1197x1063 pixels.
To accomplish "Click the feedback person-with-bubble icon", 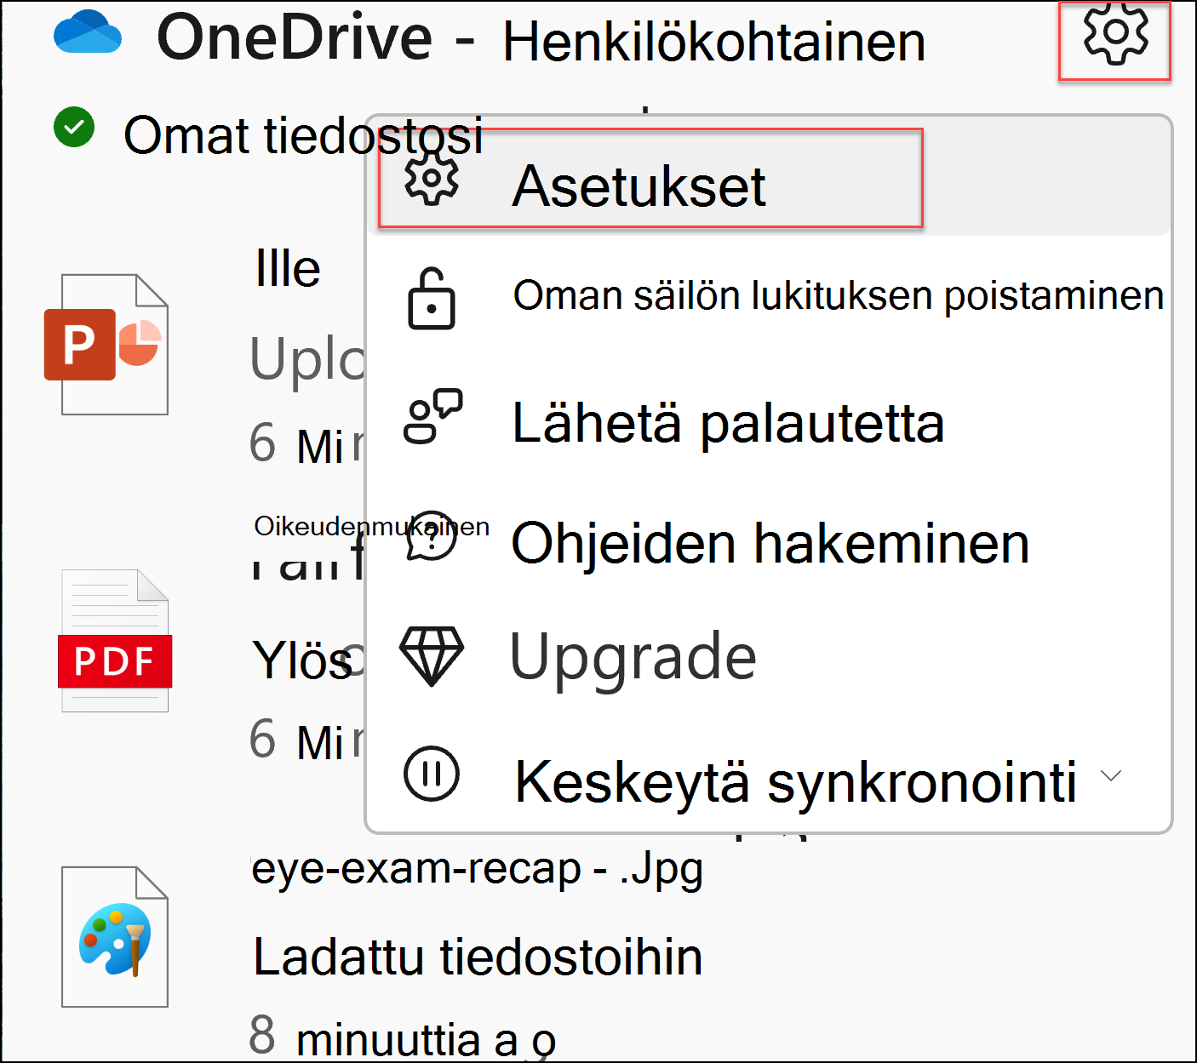I will click(432, 416).
